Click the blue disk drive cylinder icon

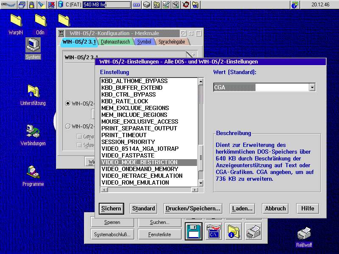pos(61,5)
